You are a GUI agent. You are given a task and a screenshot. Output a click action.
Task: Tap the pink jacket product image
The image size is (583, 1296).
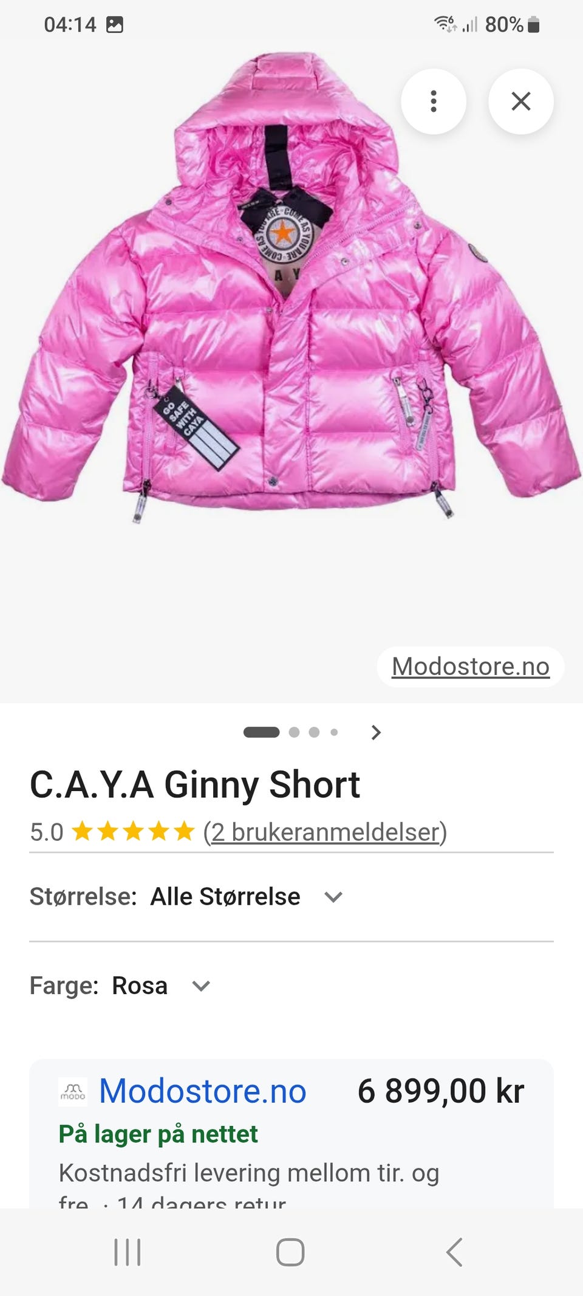pos(290,287)
